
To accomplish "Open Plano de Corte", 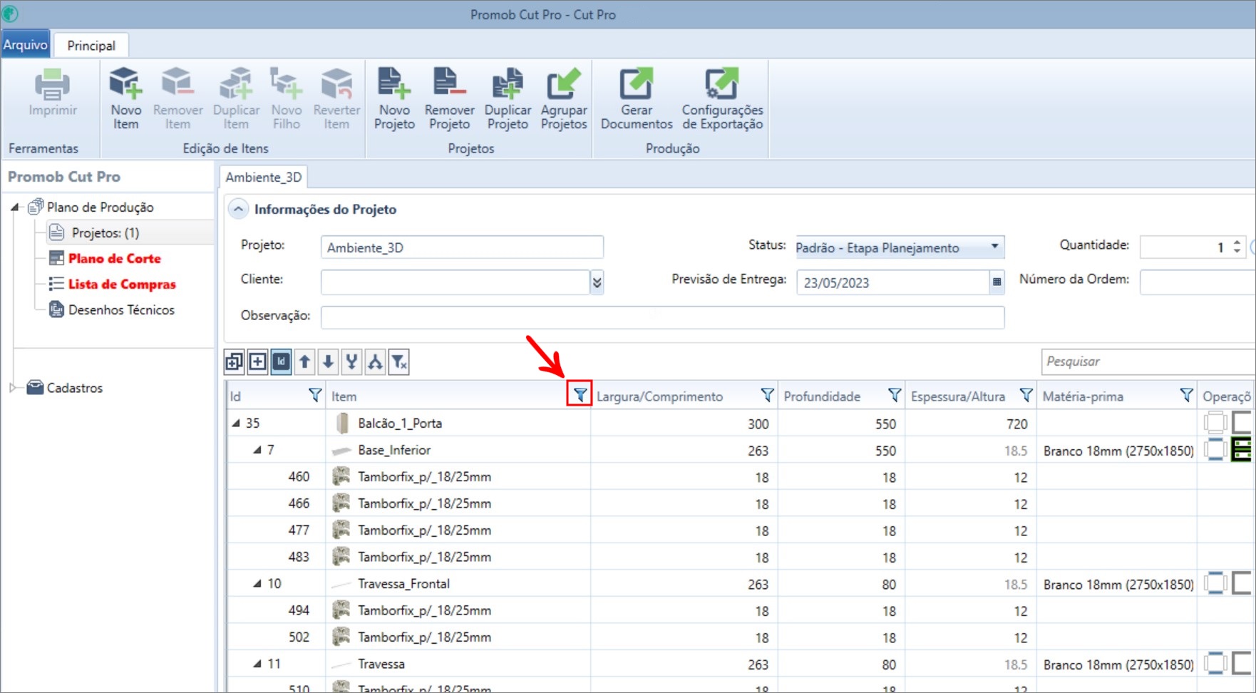I will point(114,259).
